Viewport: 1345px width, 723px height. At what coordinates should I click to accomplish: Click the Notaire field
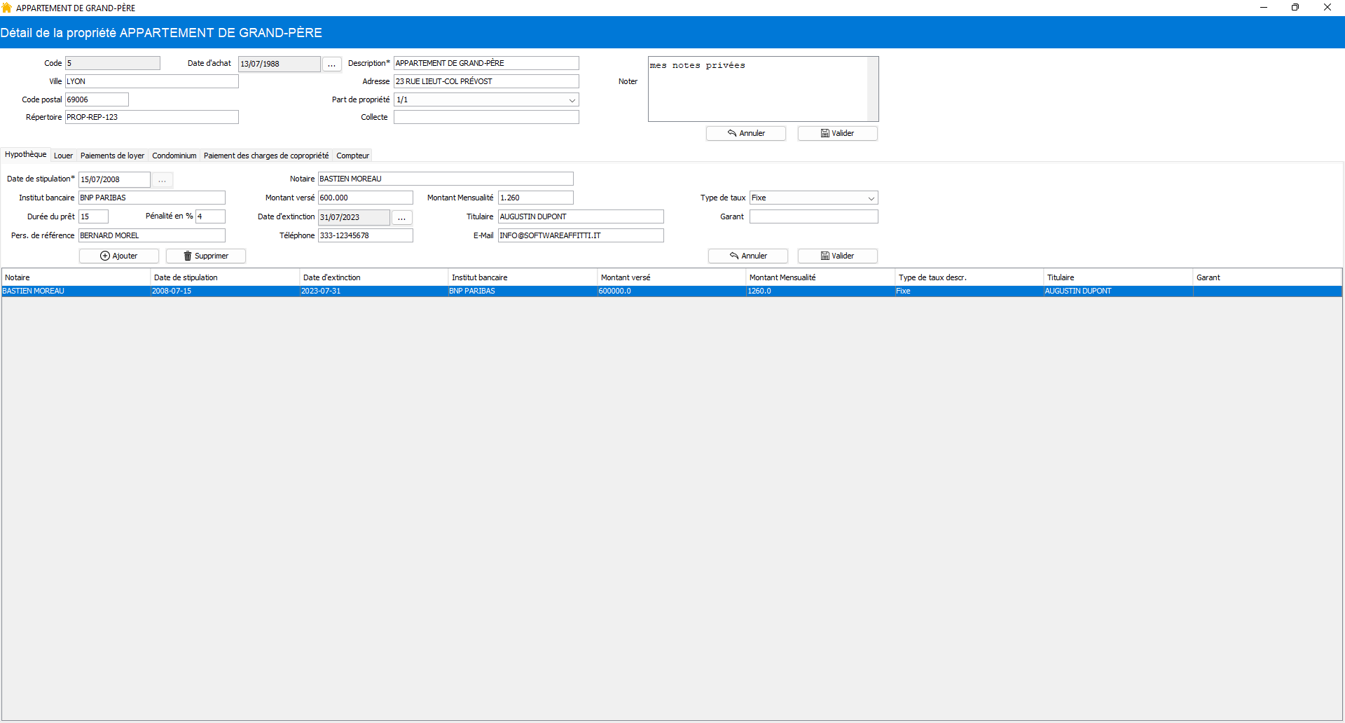coord(446,179)
